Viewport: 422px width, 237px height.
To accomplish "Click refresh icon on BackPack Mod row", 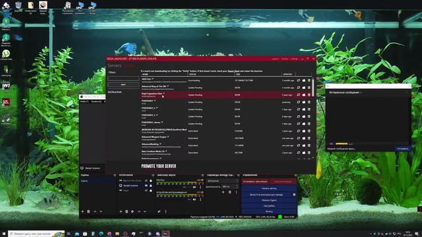I will [x=298, y=131].
